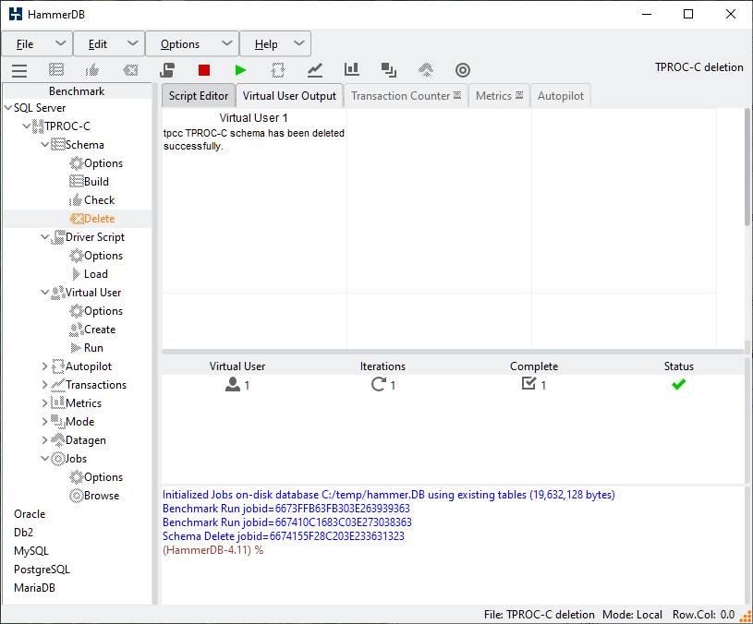Open the Help menu
Viewport: 753px width, 624px height.
click(275, 44)
